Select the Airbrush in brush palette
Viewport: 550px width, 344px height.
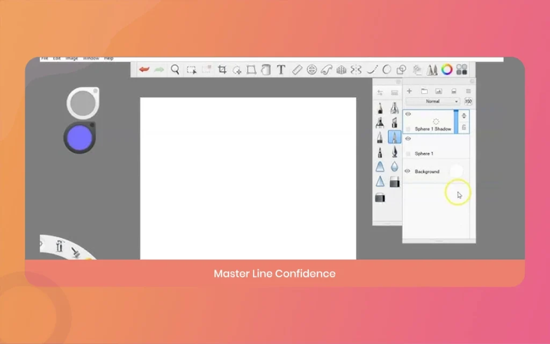tap(395, 107)
